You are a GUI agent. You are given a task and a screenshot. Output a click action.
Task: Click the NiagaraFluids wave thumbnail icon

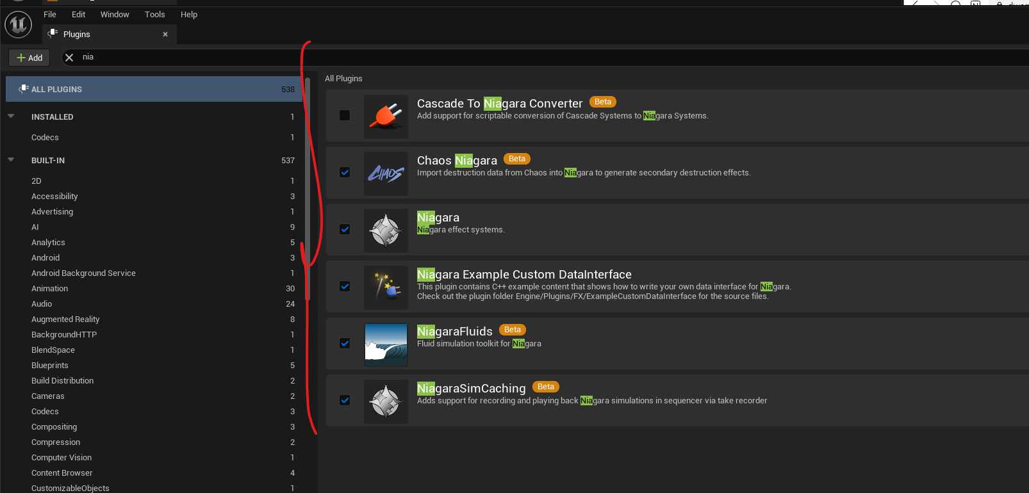(386, 344)
